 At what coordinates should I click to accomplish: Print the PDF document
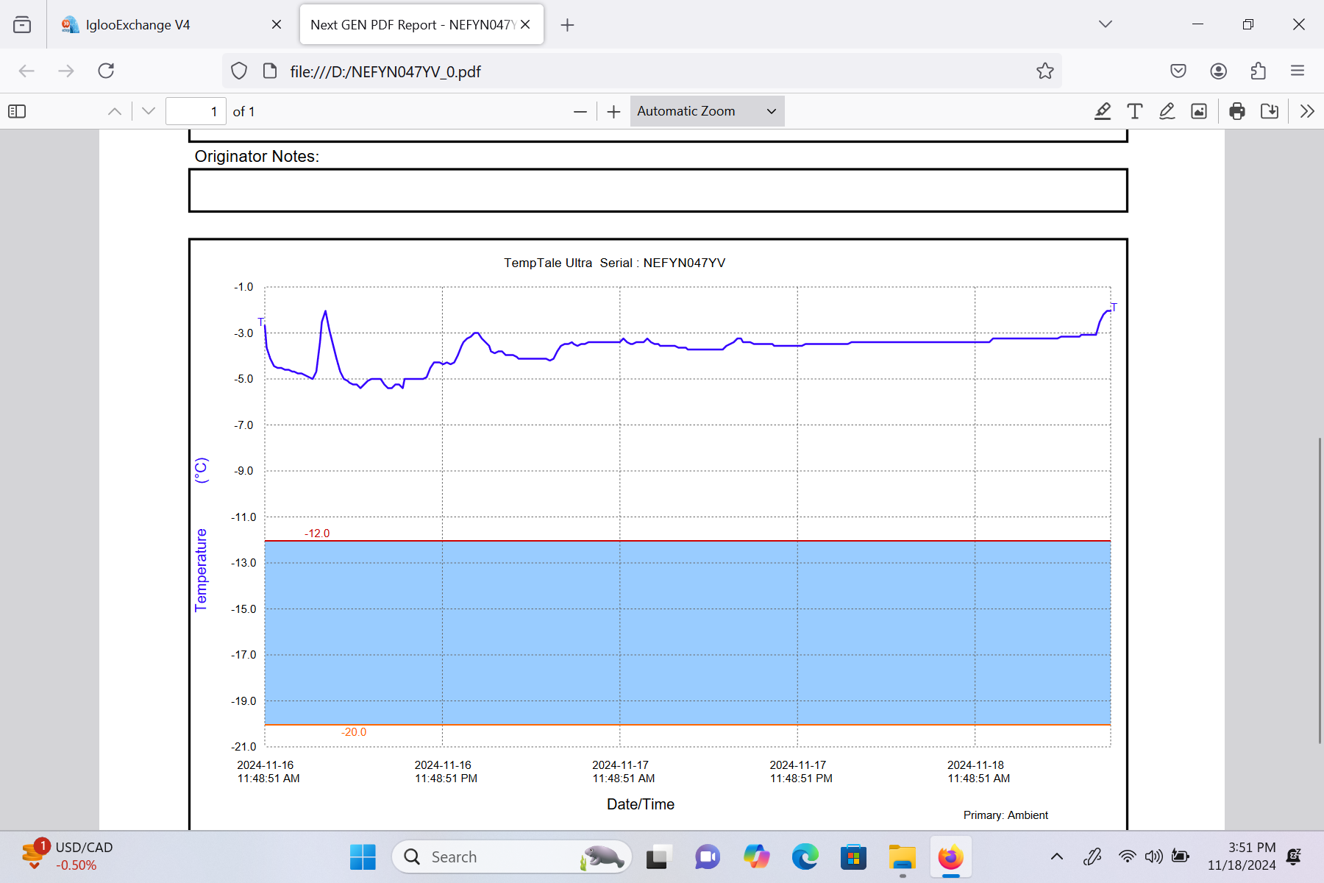(x=1237, y=111)
